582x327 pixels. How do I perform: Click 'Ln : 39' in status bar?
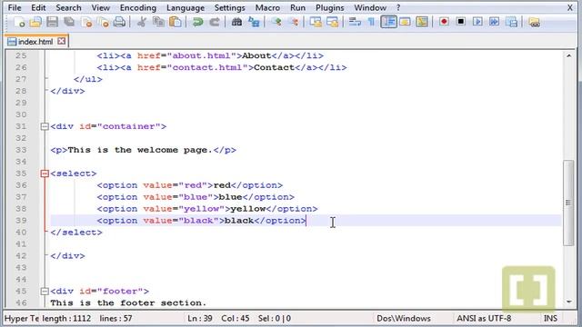click(200, 318)
